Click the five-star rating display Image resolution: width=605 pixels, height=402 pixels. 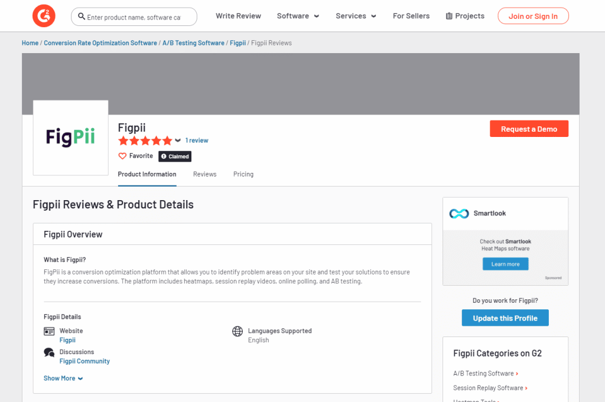point(145,140)
